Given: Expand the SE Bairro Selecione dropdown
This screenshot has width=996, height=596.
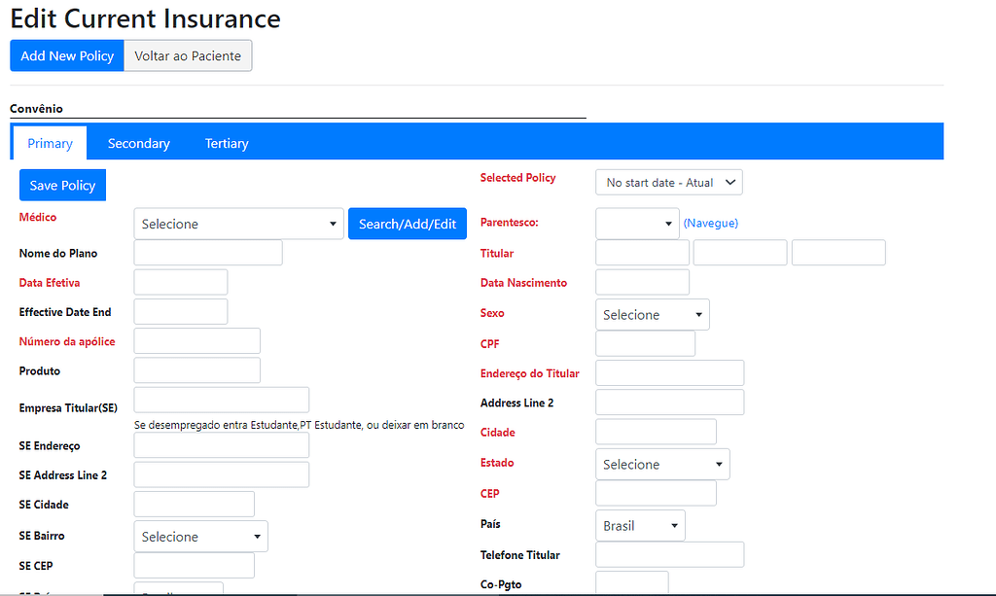Looking at the screenshot, I should click(x=200, y=536).
